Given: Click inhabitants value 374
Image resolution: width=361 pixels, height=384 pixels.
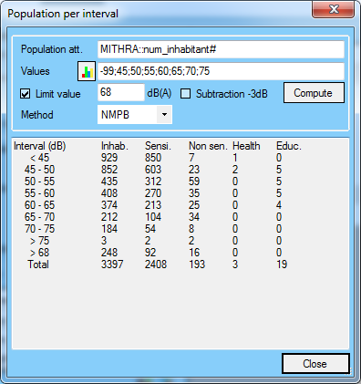Looking at the screenshot, I should coord(109,205).
